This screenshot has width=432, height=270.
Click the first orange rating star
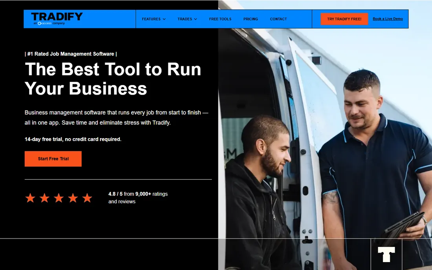tap(30, 198)
